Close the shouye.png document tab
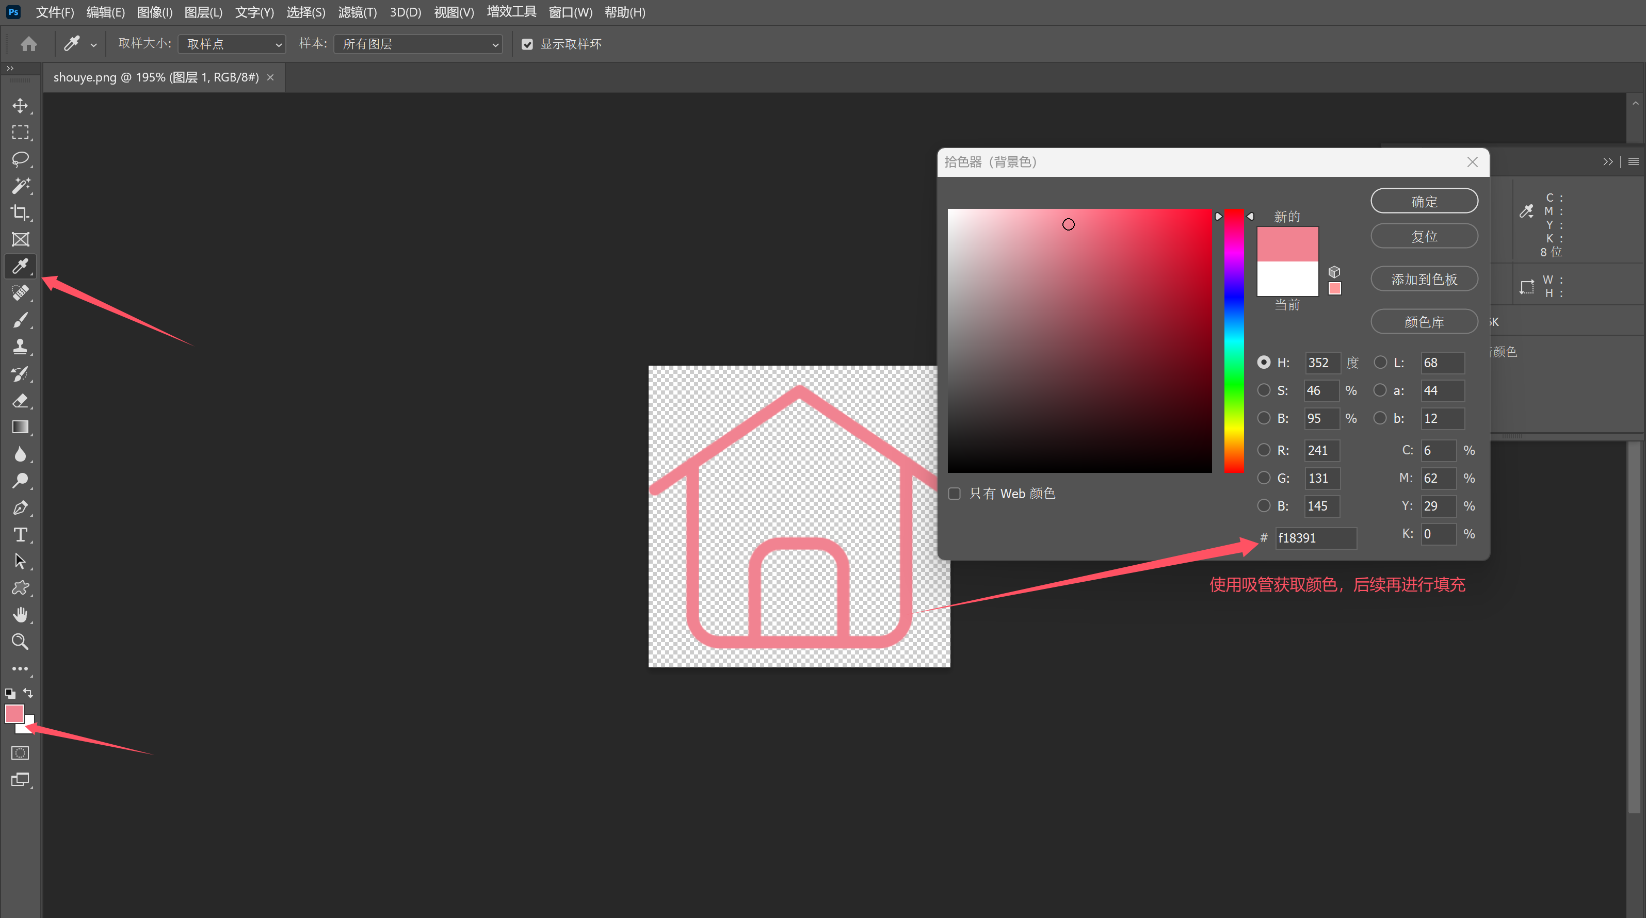The image size is (1646, 918). (x=270, y=77)
